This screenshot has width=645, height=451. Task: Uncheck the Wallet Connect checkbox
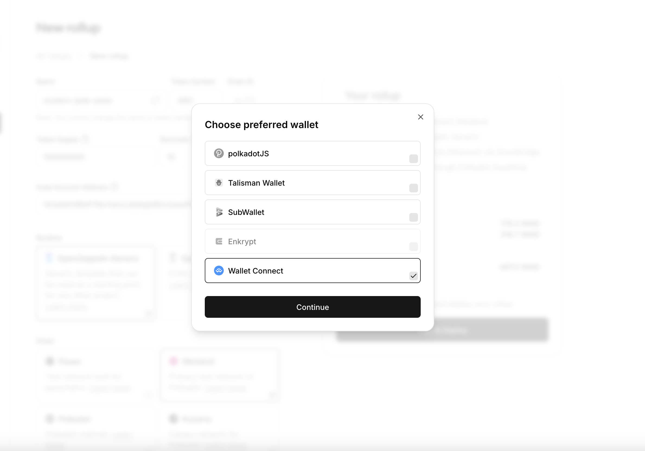(x=414, y=276)
